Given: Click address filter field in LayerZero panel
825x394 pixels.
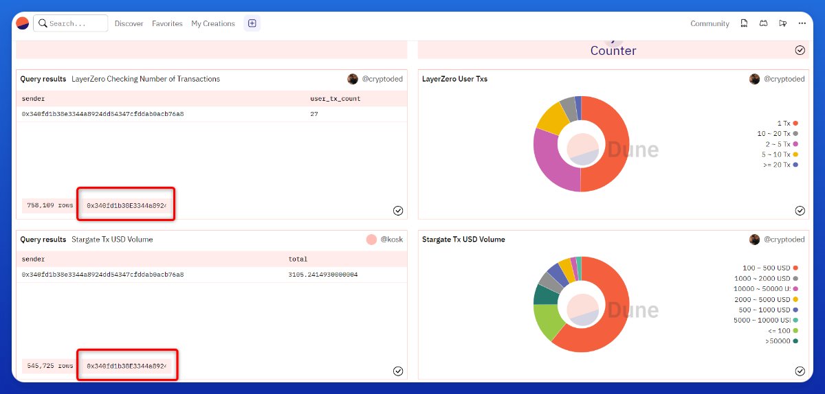Looking at the screenshot, I should pos(126,205).
